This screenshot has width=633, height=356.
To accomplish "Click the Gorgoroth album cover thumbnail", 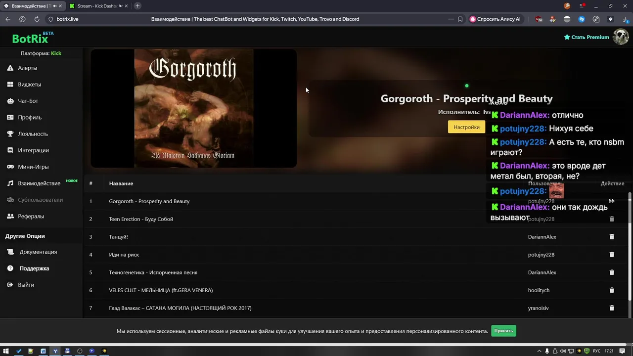I will click(x=194, y=108).
